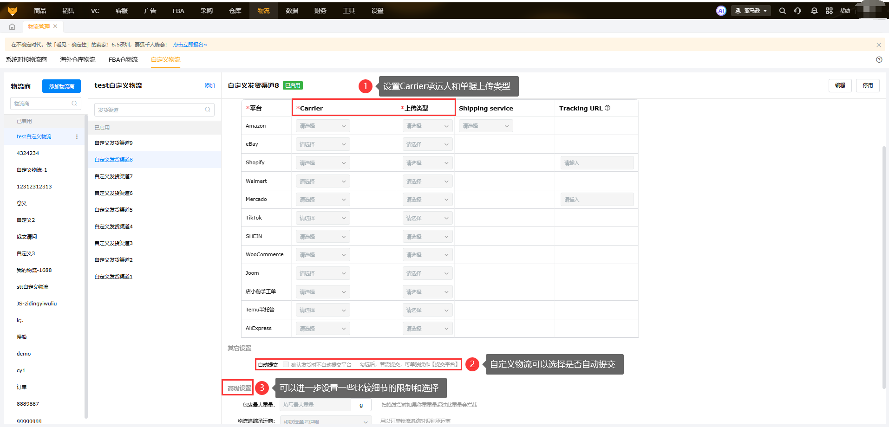The image size is (889, 427).
Task: Focus the 发货渠道 search field
Action: 154,110
